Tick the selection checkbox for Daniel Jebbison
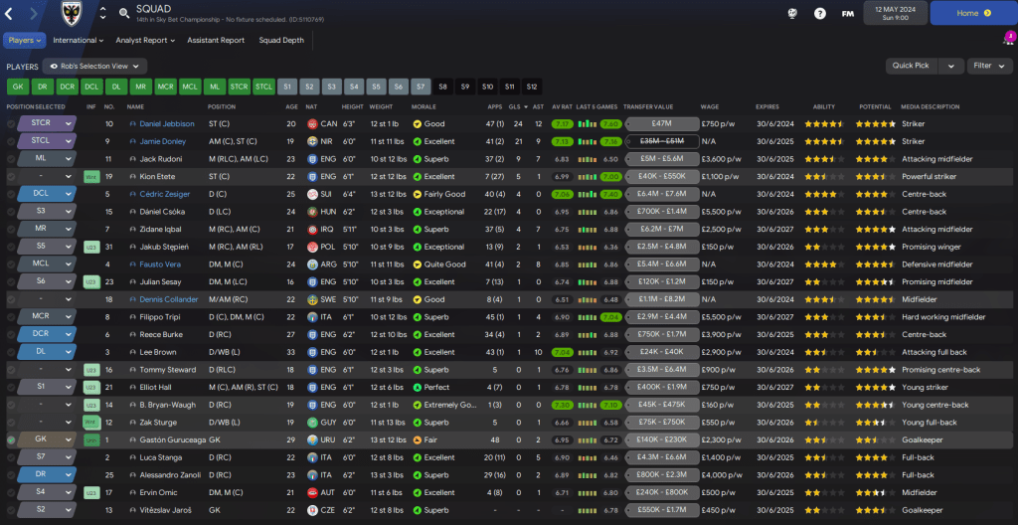This screenshot has width=1018, height=525. coord(11,123)
